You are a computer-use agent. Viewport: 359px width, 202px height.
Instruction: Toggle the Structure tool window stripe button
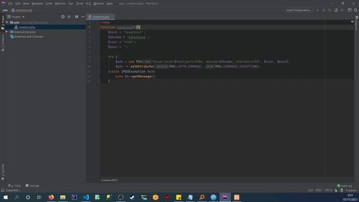point(3,43)
